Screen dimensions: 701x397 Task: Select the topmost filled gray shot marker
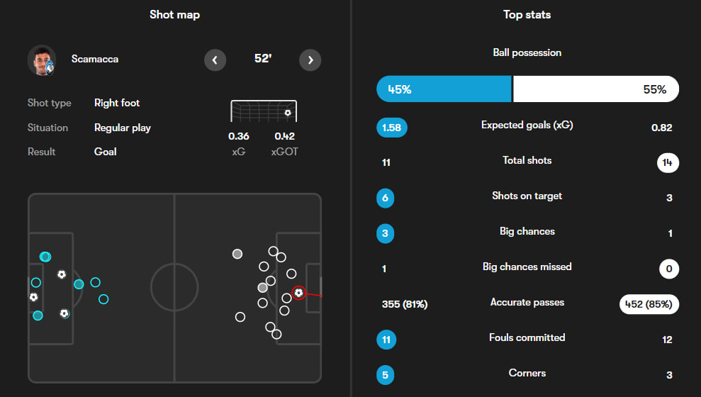click(x=237, y=254)
